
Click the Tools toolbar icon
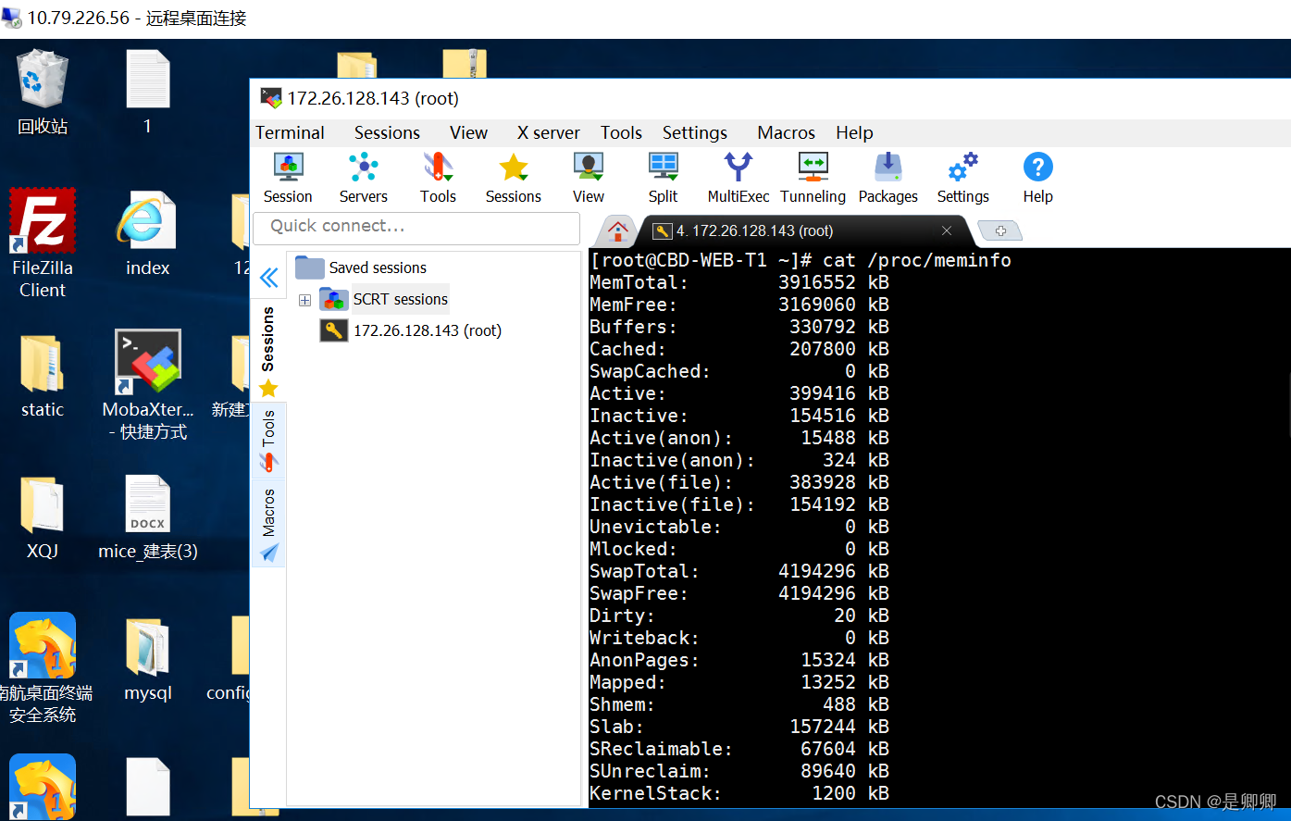point(438,178)
